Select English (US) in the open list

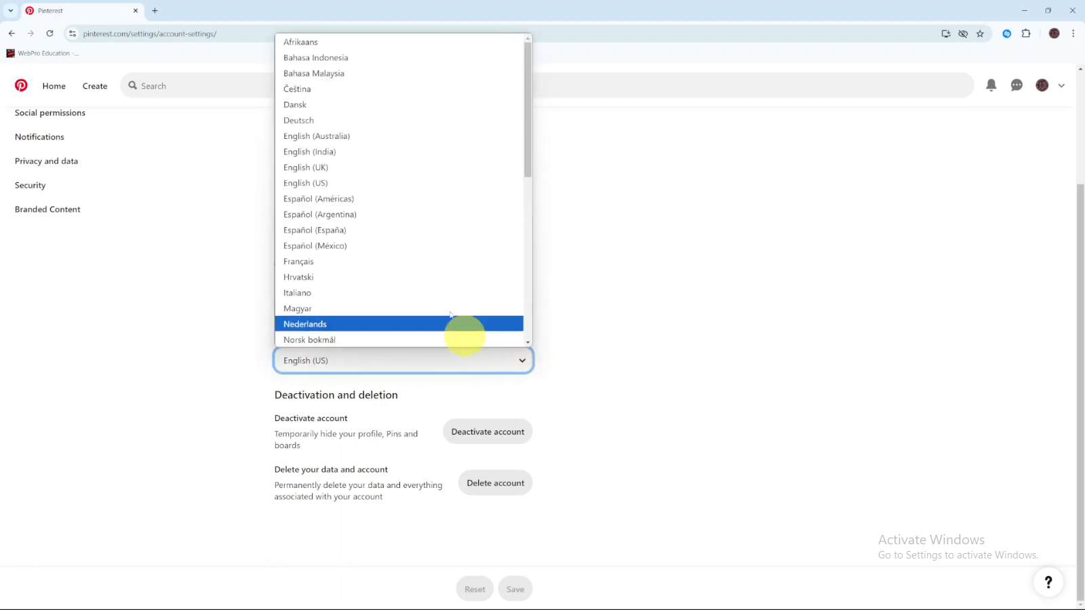pos(399,183)
